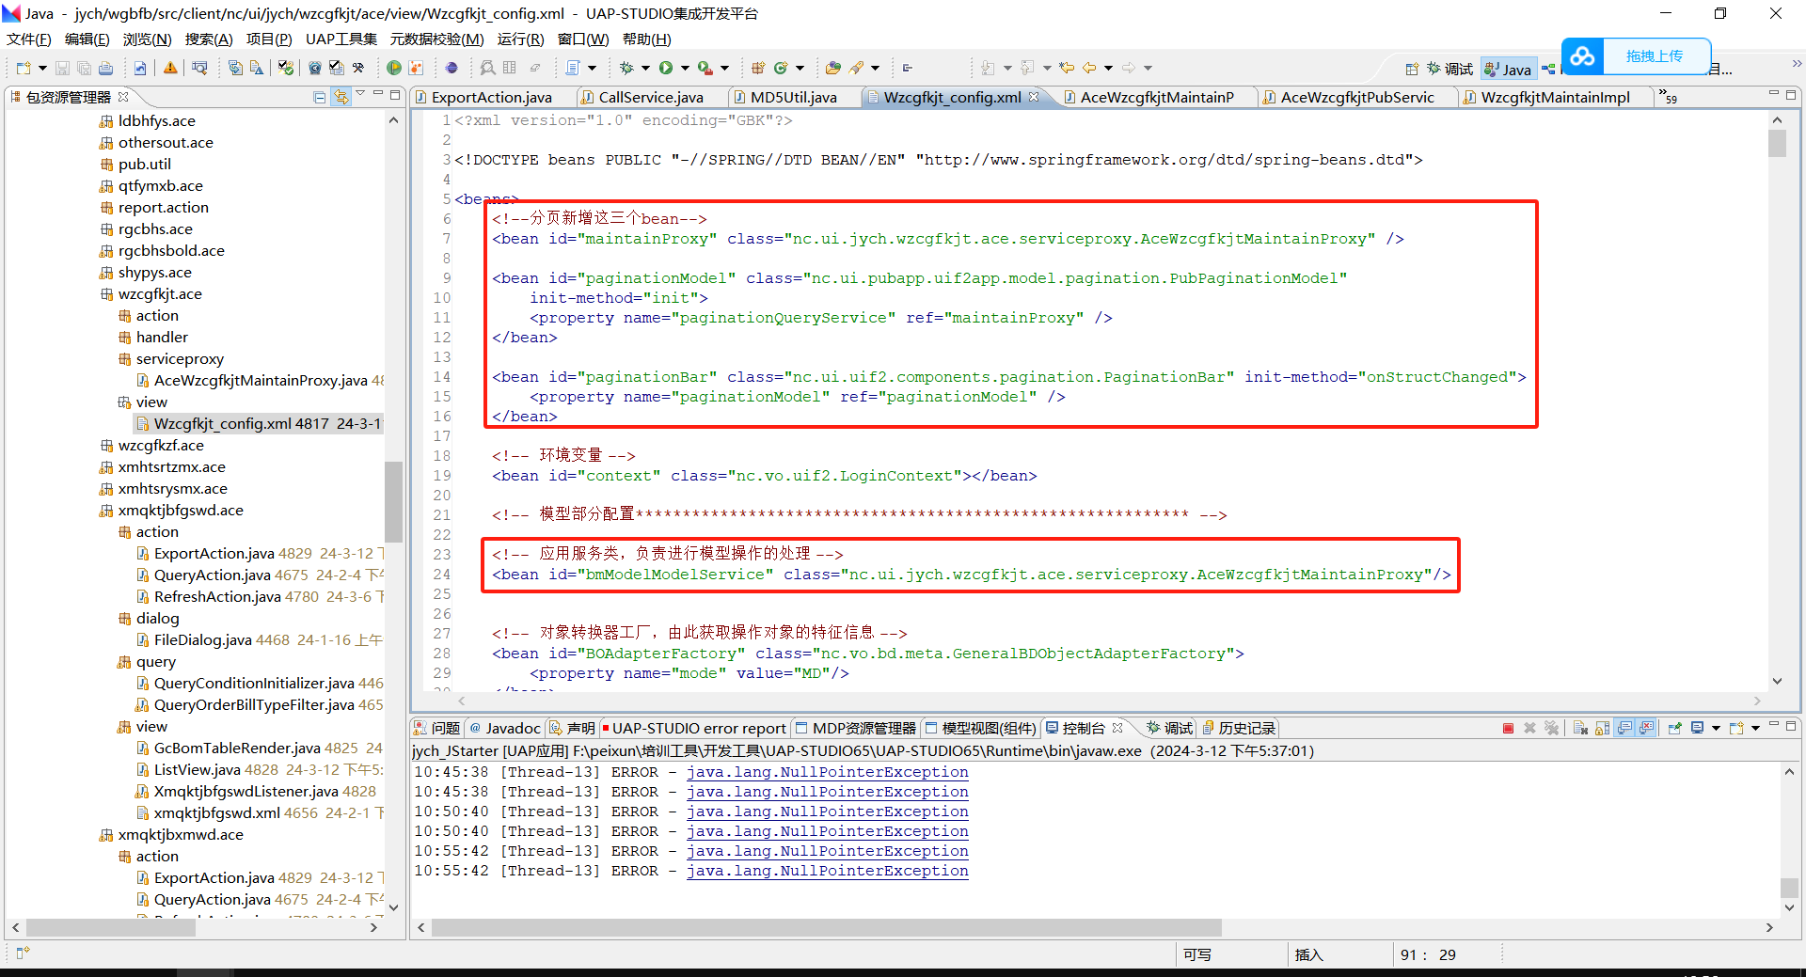Click the Display Selected Console monitor icon
The image size is (1806, 977).
(x=1697, y=728)
